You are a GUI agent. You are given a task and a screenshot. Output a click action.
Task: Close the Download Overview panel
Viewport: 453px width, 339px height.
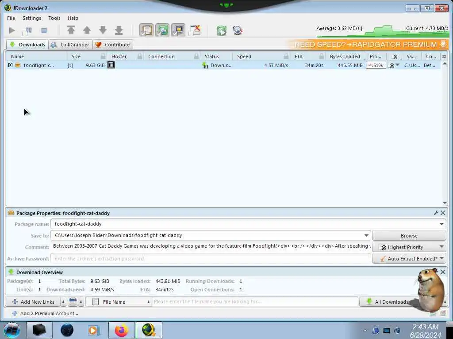click(x=443, y=272)
